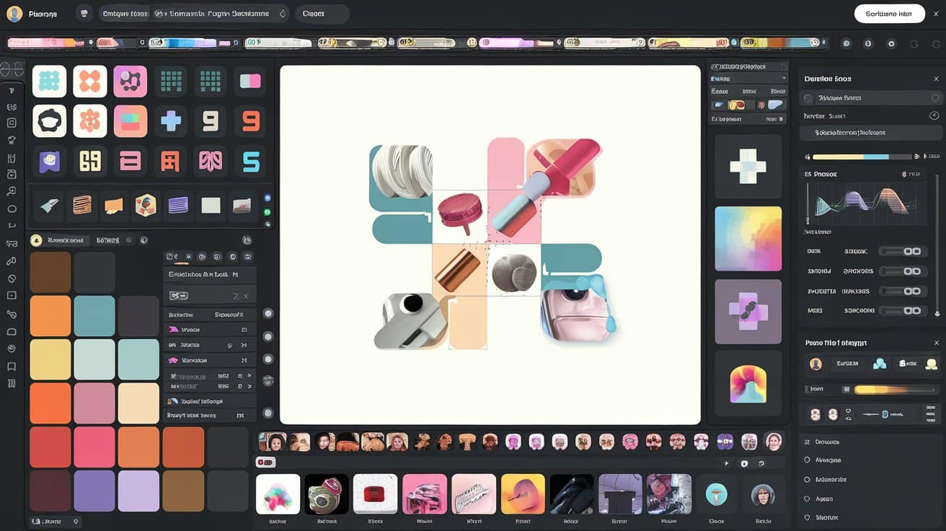Choose the cream-colored 9 glyph tile

[x=210, y=120]
